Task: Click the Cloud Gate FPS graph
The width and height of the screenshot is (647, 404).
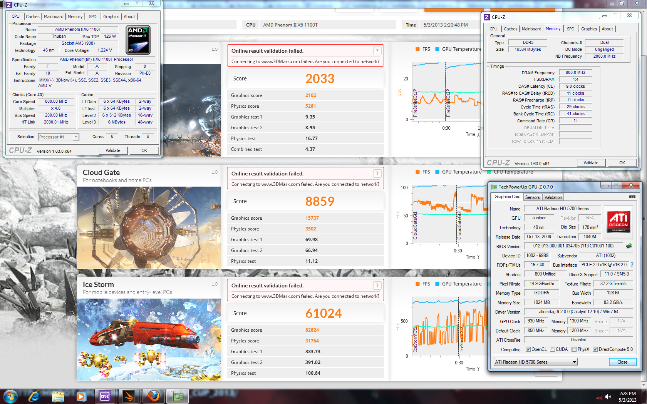Action: tap(449, 214)
